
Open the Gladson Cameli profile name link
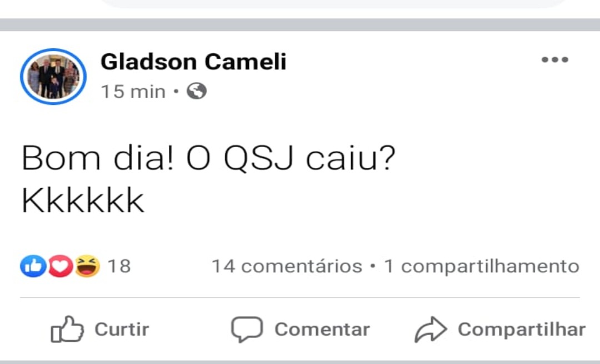(193, 62)
